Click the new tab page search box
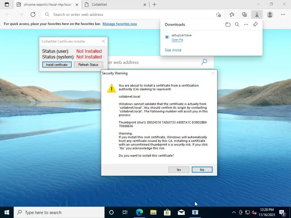The height and width of the screenshot is (218, 291). tap(161, 62)
